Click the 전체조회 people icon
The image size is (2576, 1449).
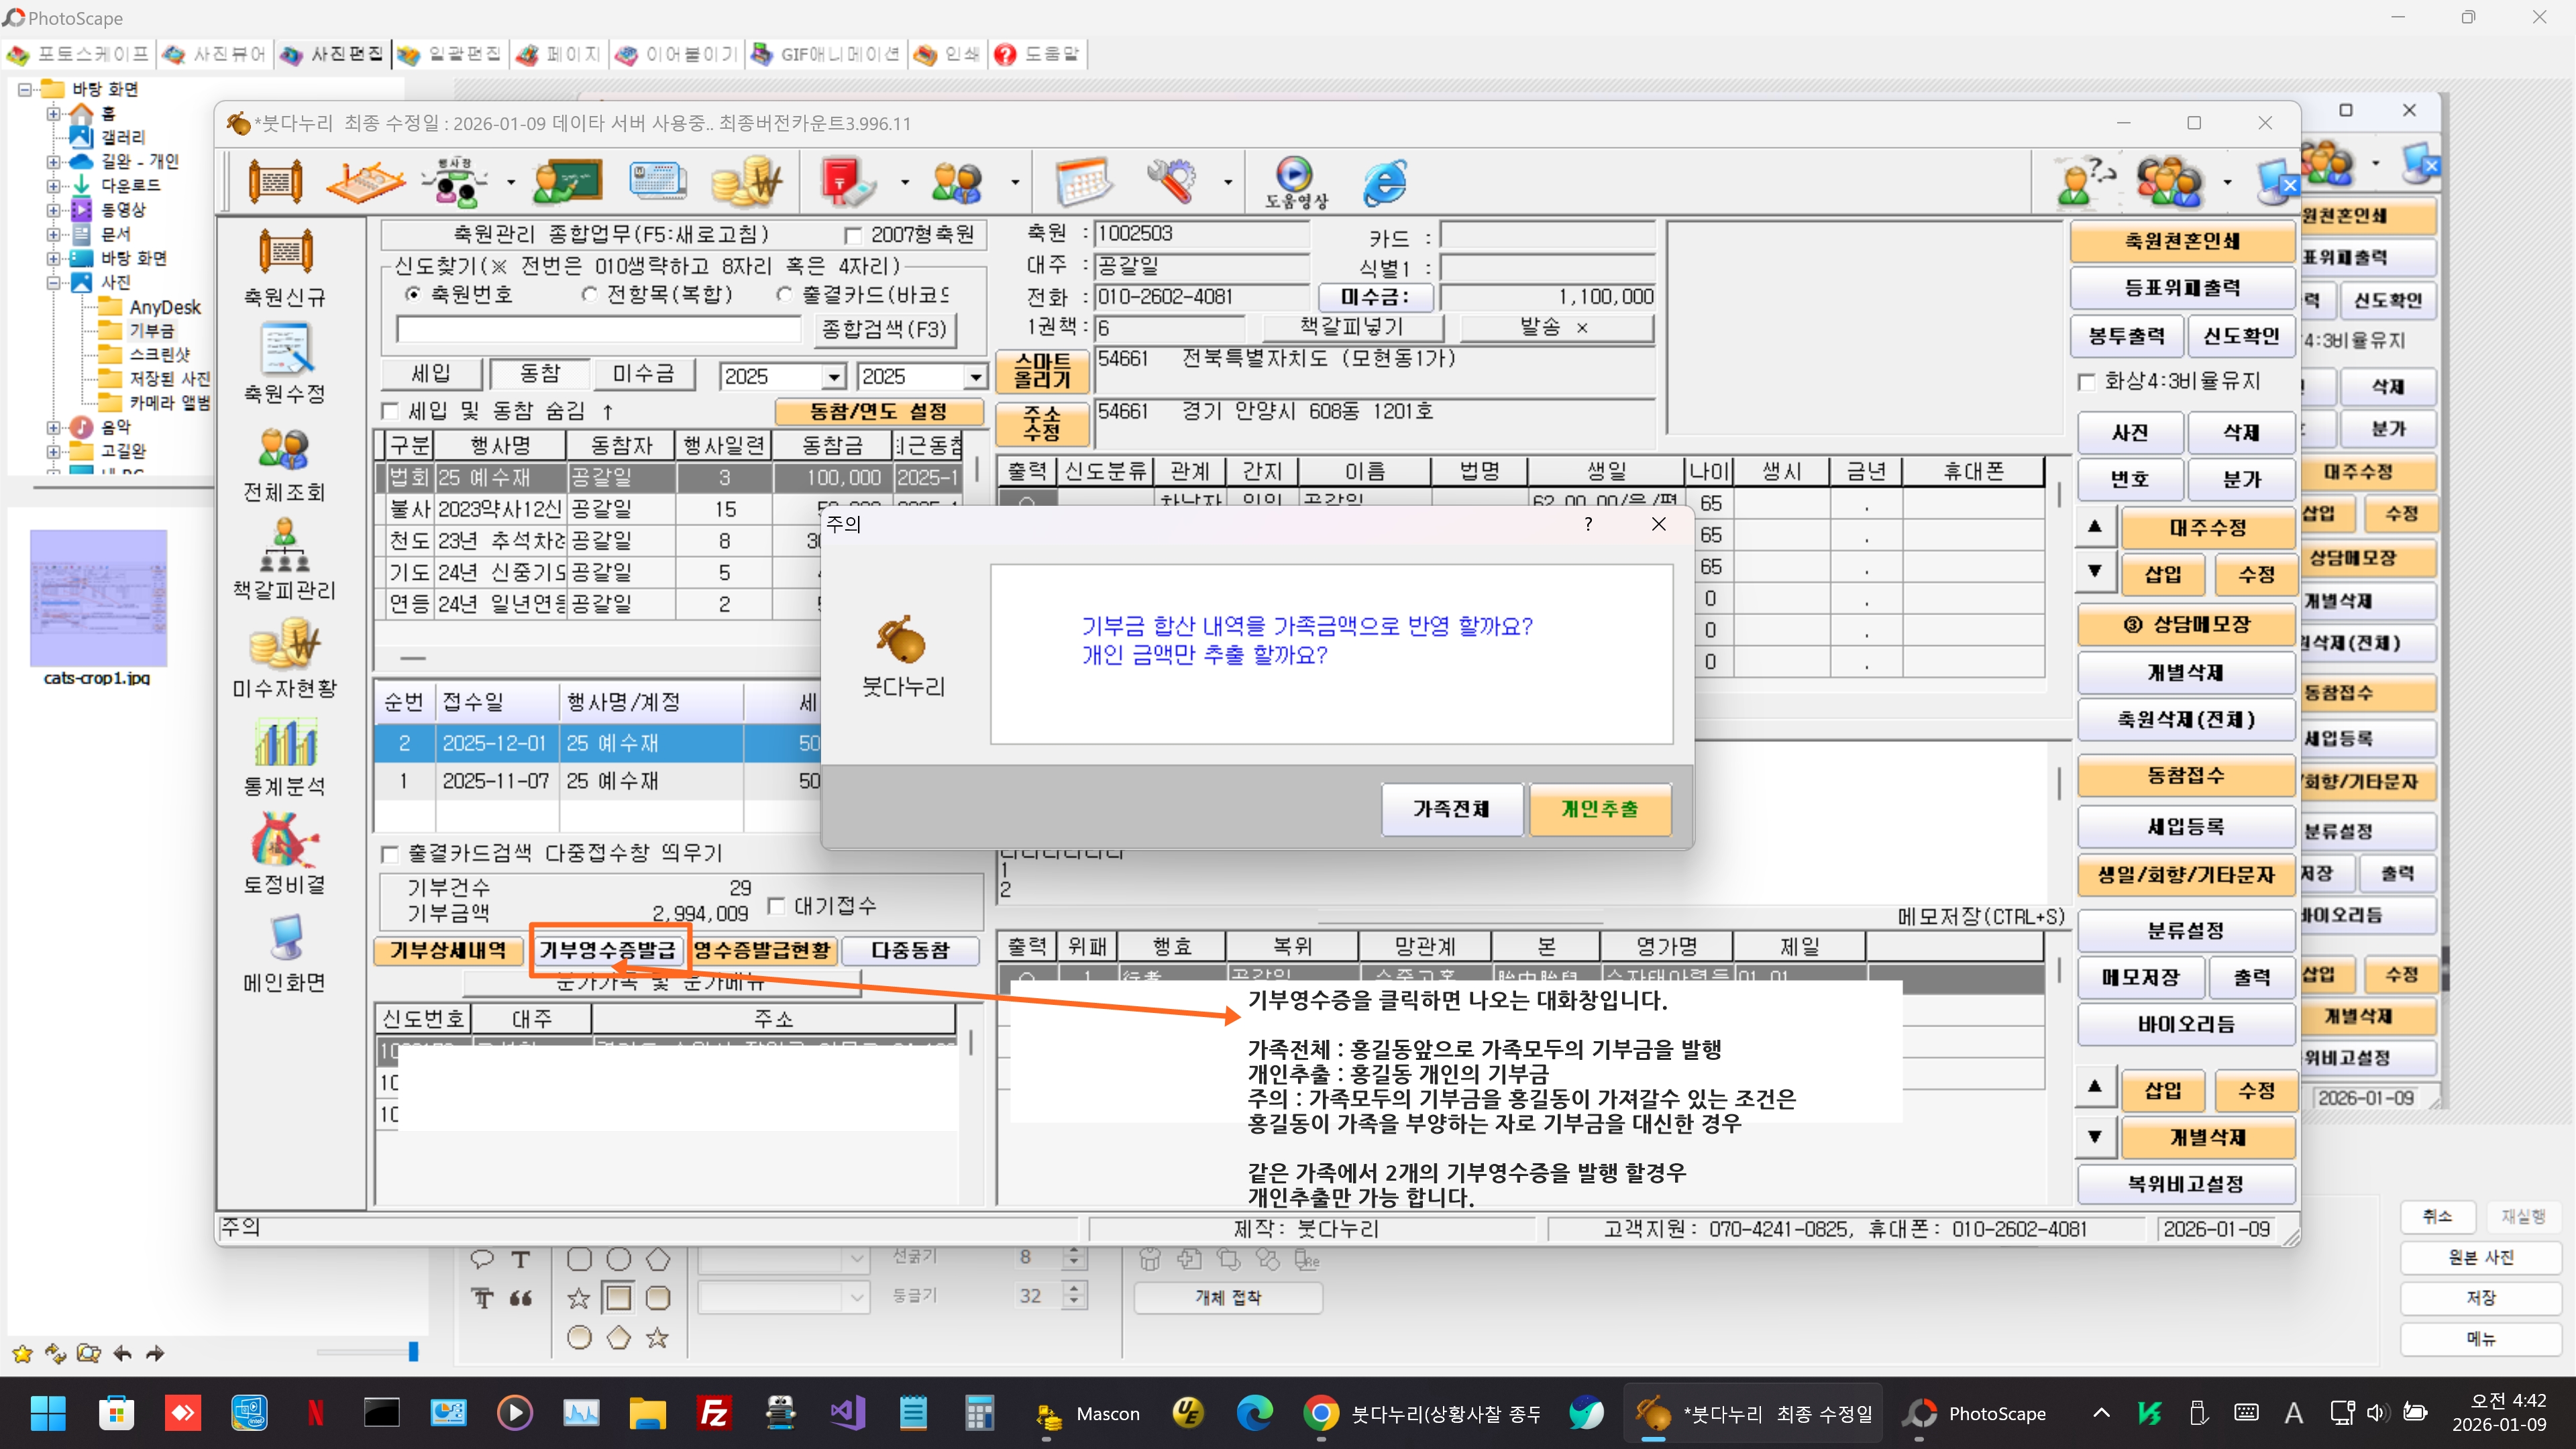[x=284, y=449]
